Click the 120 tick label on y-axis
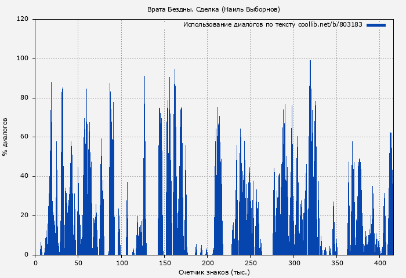The image size is (406, 278). coord(23,19)
